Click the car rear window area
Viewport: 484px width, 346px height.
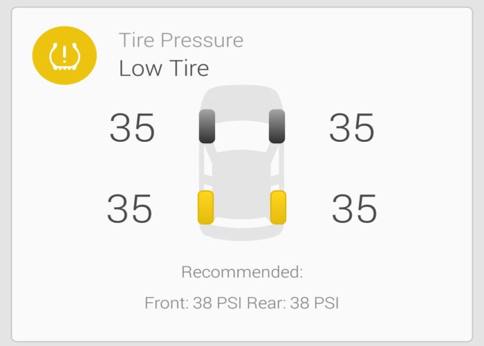(x=242, y=218)
